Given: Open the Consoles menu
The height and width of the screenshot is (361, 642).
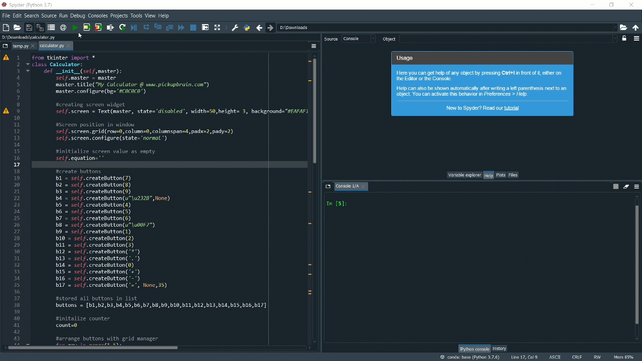Looking at the screenshot, I should (x=98, y=16).
